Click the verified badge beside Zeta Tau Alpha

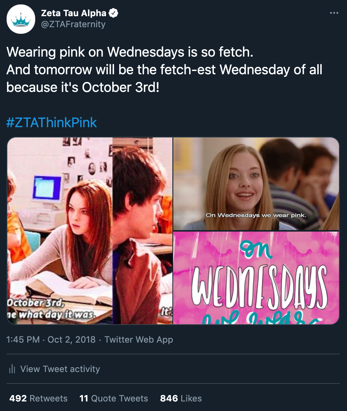click(x=113, y=13)
